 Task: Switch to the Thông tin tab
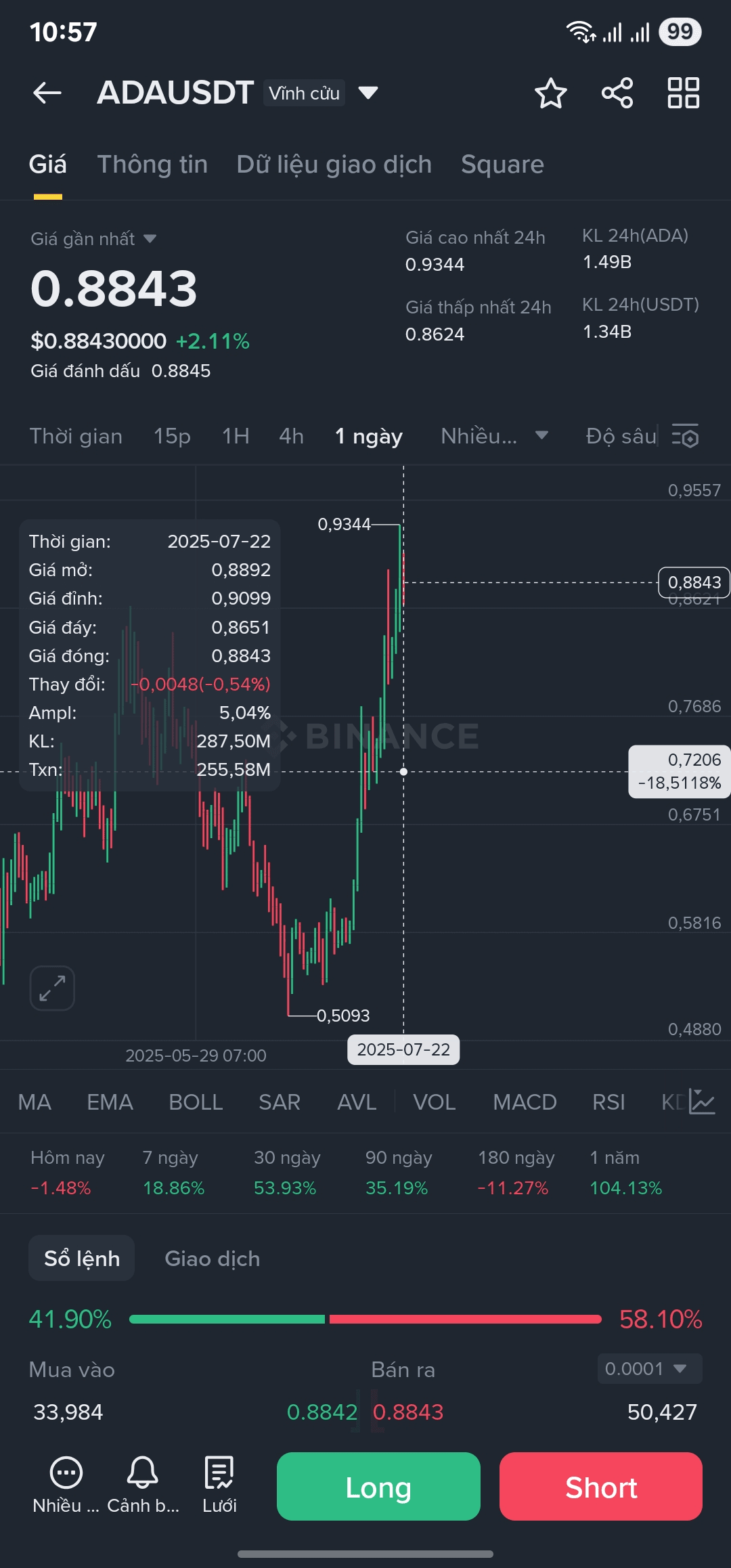[x=152, y=165]
